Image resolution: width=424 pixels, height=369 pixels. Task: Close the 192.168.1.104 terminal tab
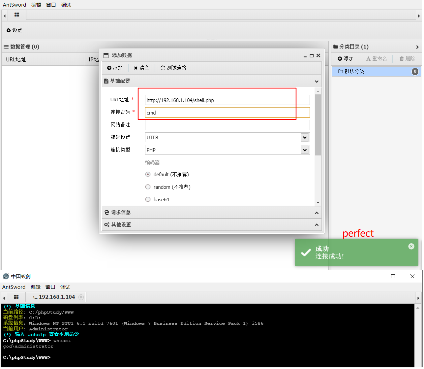click(x=81, y=297)
